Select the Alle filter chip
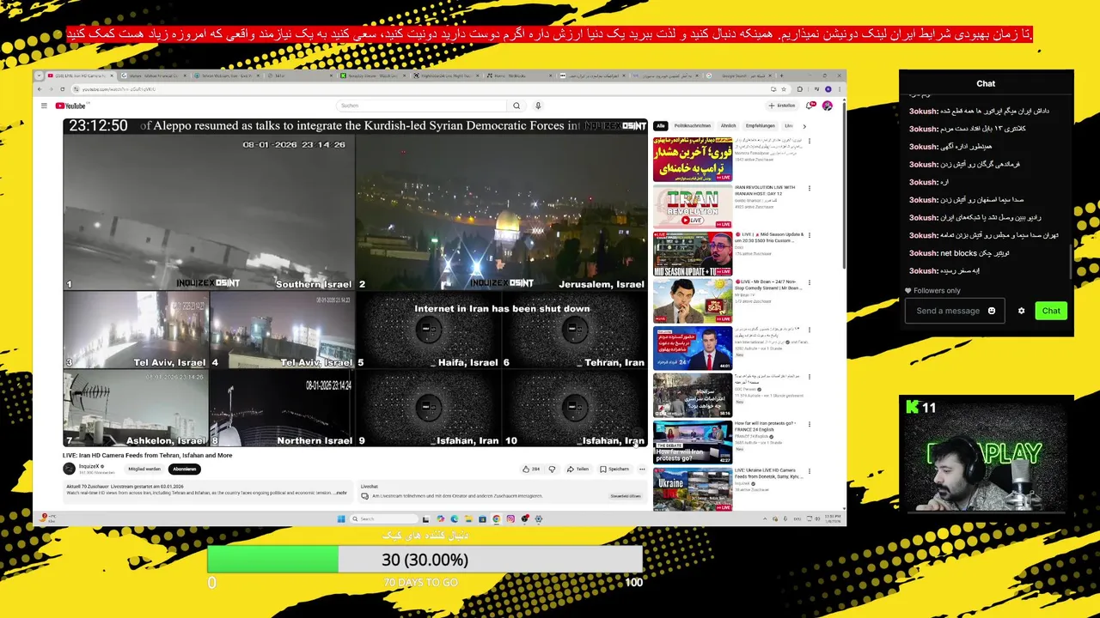This screenshot has width=1100, height=618. [x=660, y=126]
